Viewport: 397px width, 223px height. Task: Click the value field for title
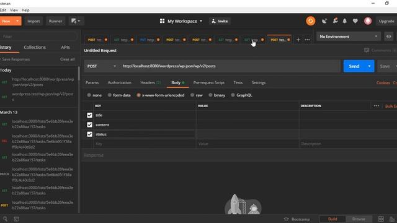click(x=248, y=115)
